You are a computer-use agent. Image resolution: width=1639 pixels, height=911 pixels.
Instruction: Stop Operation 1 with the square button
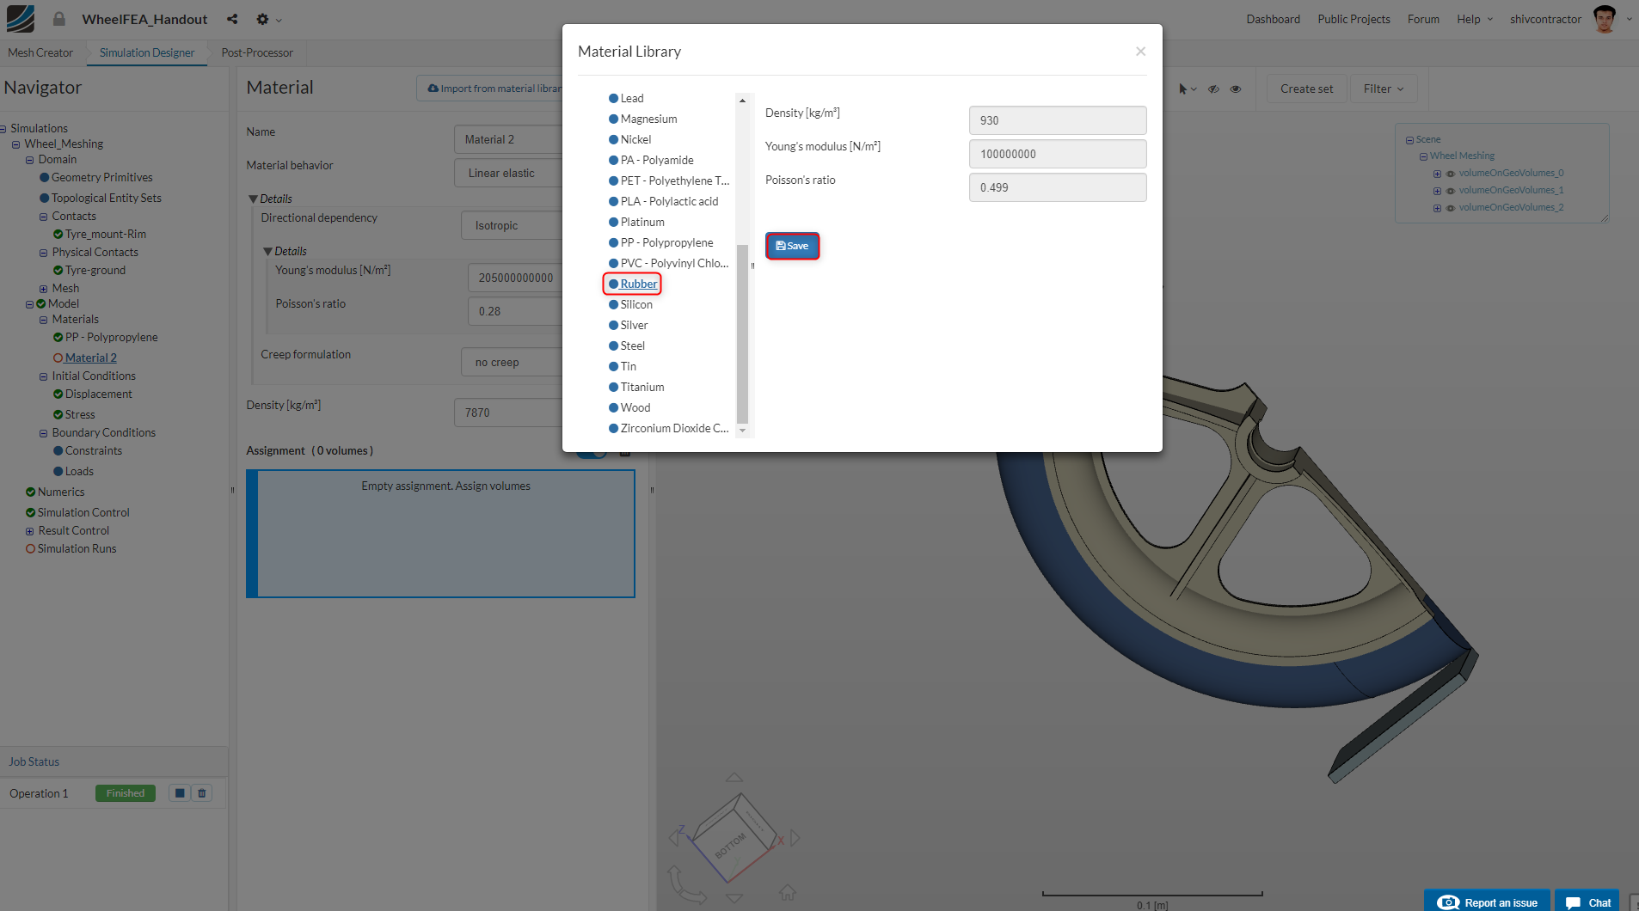click(180, 793)
